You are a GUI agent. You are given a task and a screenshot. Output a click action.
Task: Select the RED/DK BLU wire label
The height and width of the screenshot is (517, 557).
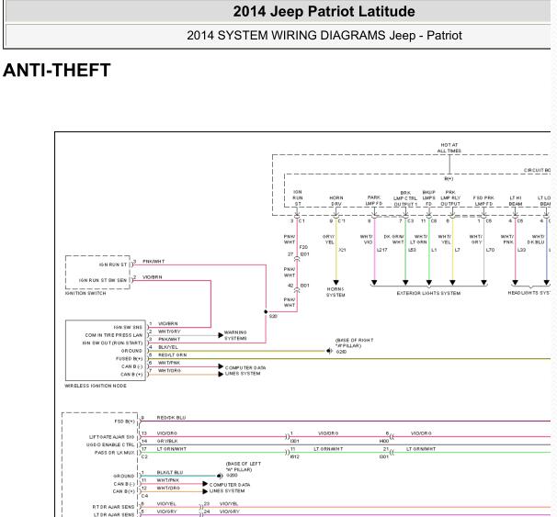[171, 418]
